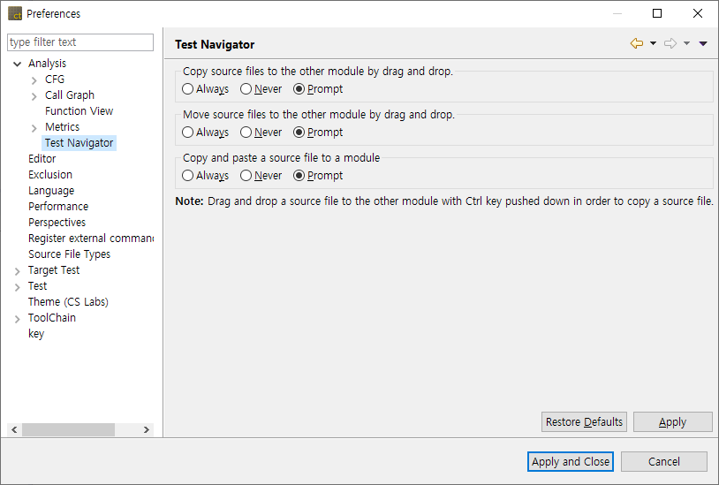Image resolution: width=719 pixels, height=485 pixels.
Task: Select Always for copy by drag and drop
Action: [x=188, y=89]
